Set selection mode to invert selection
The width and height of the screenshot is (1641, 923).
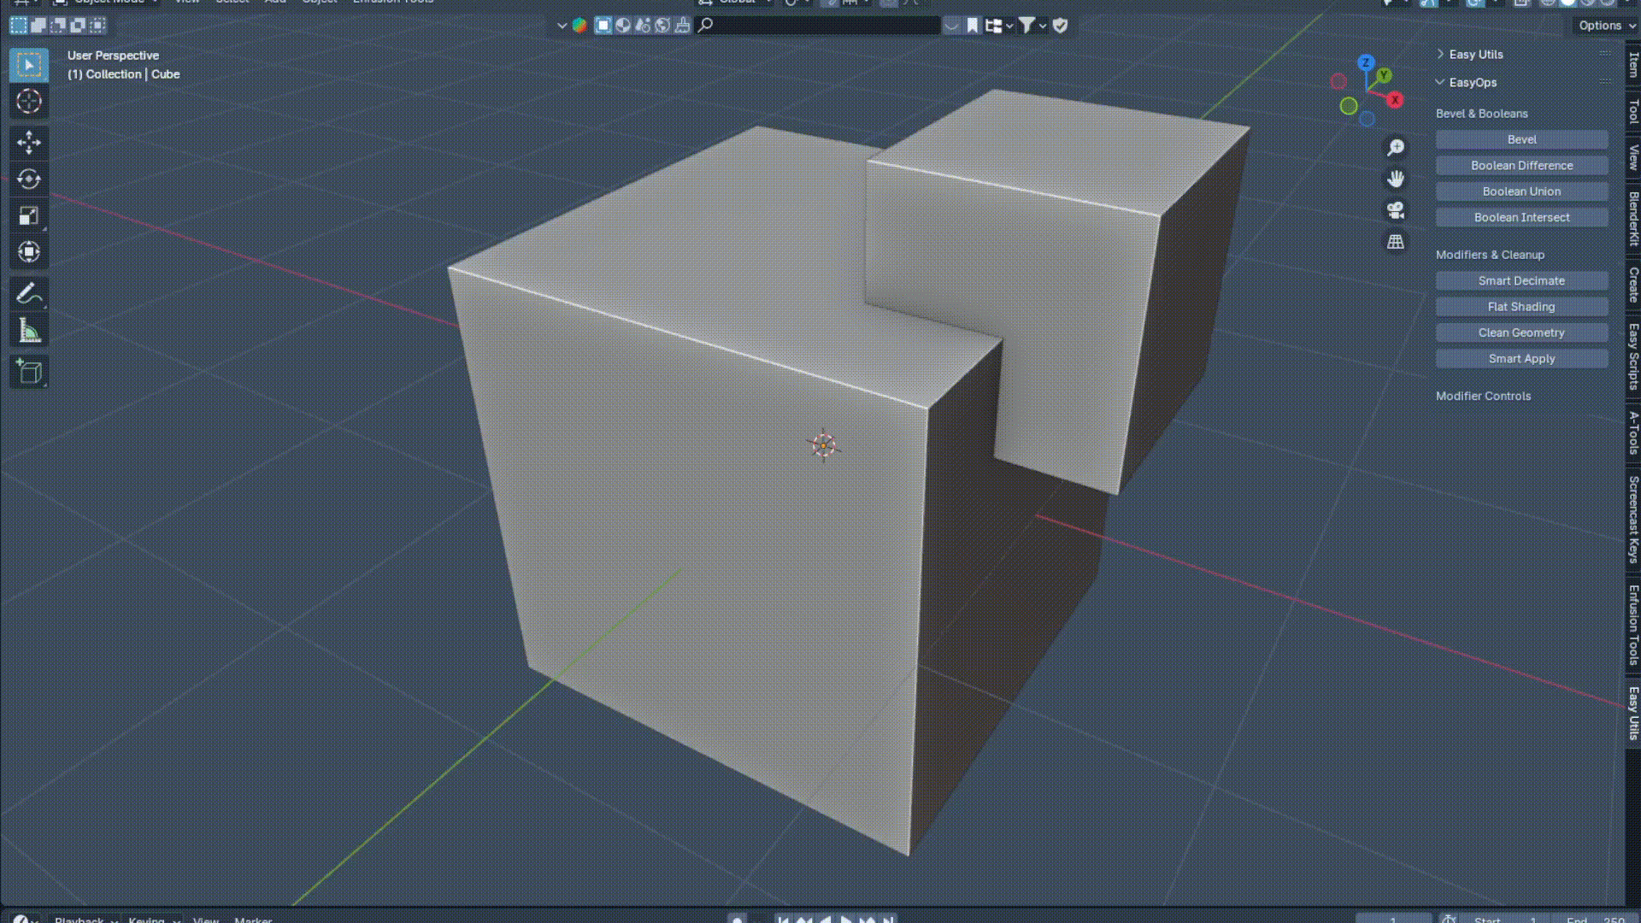(78, 26)
